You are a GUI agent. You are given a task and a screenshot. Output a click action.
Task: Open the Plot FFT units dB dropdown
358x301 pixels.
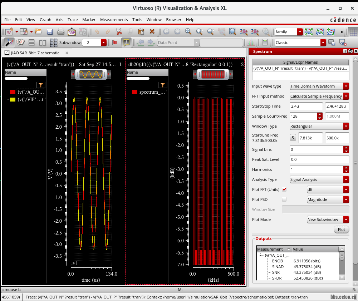click(x=346, y=189)
